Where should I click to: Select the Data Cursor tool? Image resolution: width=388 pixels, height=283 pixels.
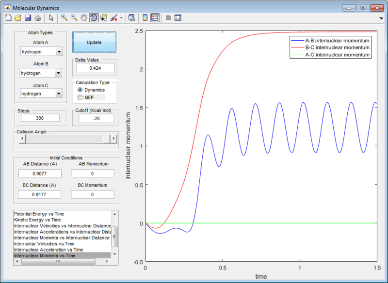(103, 17)
